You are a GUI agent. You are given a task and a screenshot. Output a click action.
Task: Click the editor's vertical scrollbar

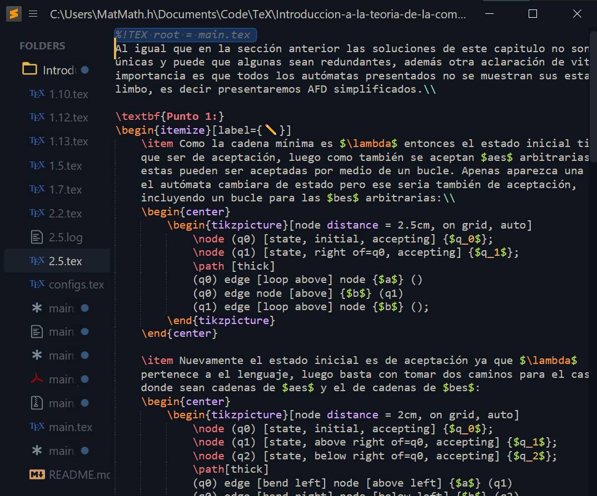593,97
